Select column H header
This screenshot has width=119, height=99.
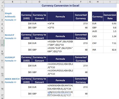(98, 2)
